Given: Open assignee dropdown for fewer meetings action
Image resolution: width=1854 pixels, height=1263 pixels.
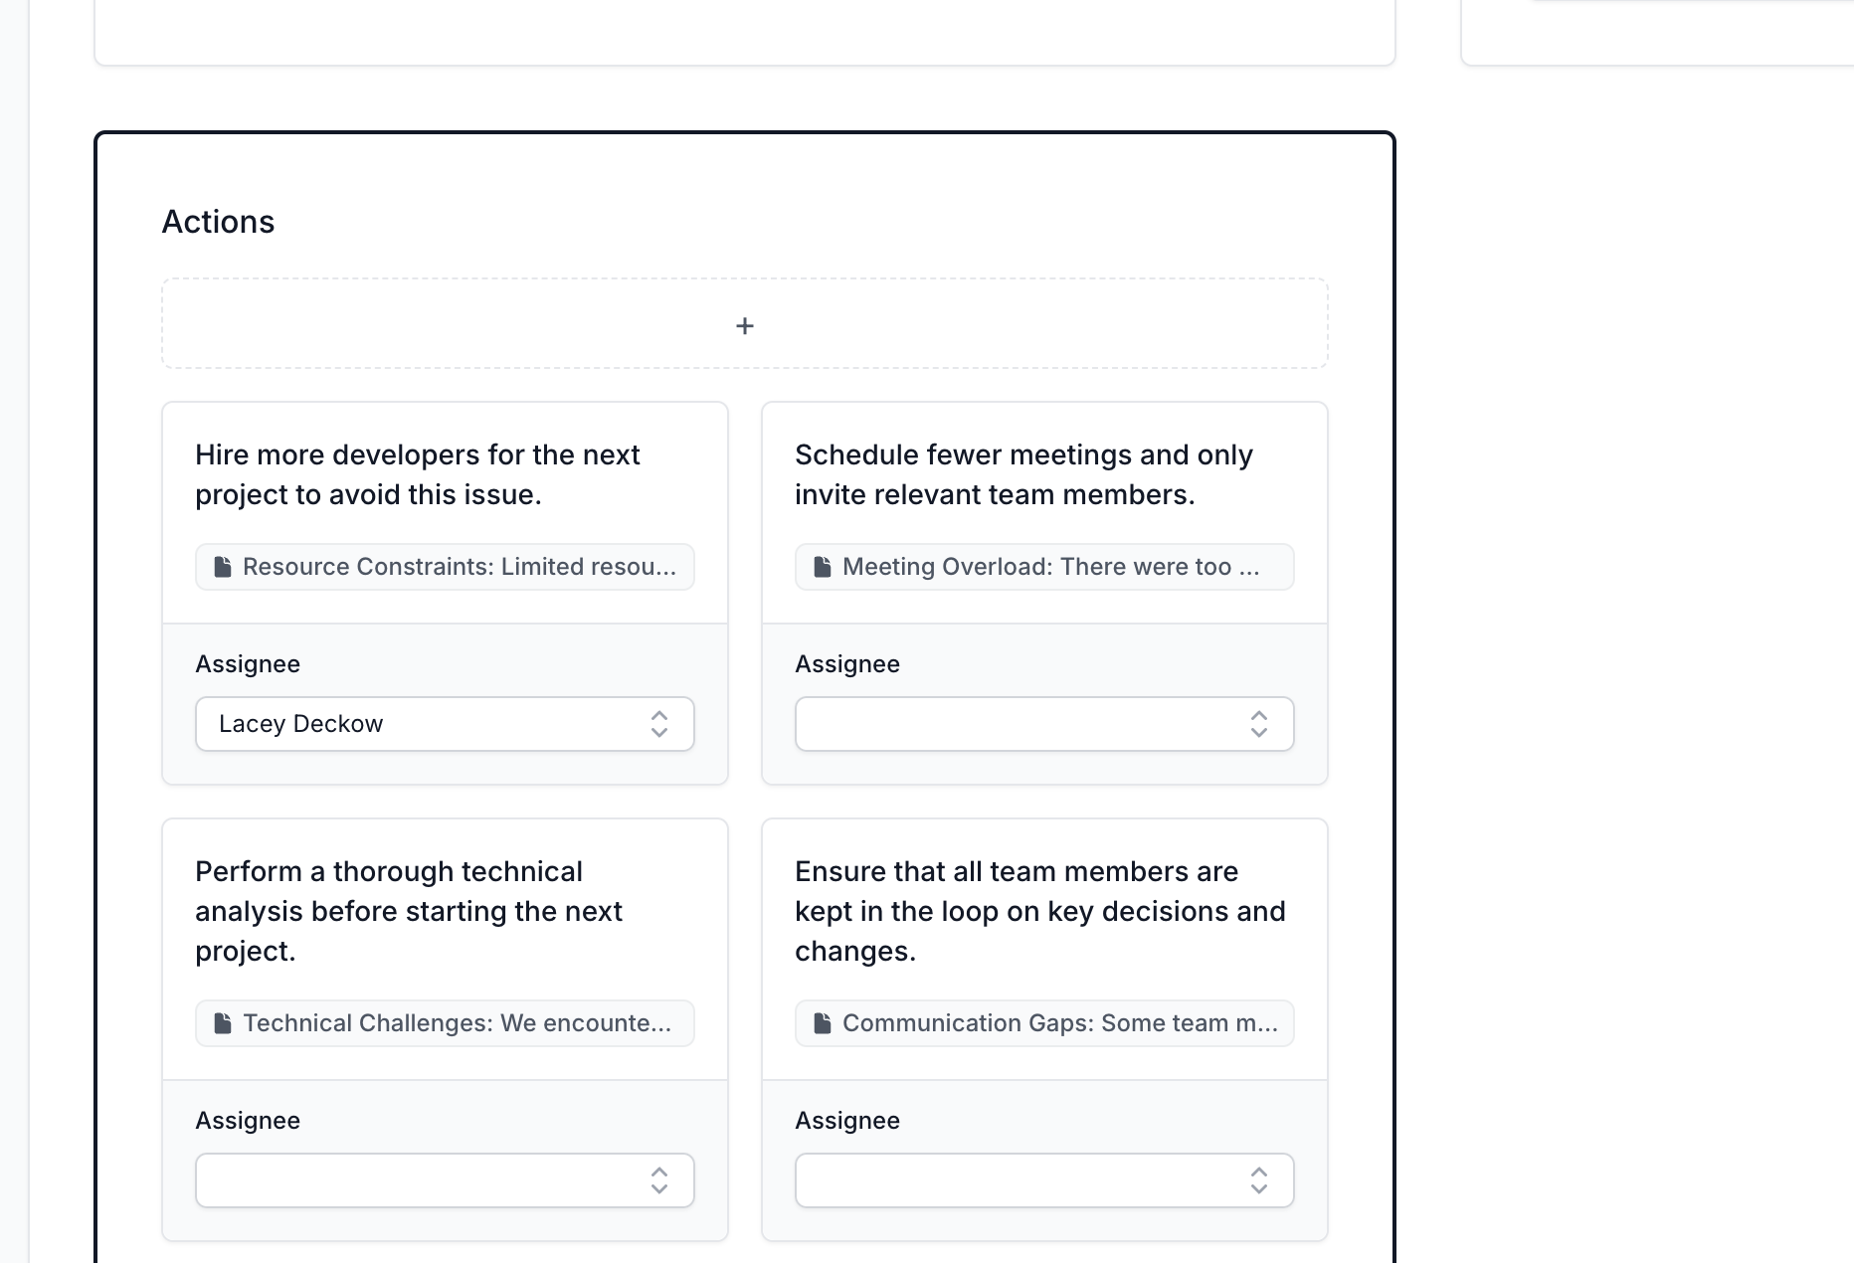Looking at the screenshot, I should (x=1024, y=724).
